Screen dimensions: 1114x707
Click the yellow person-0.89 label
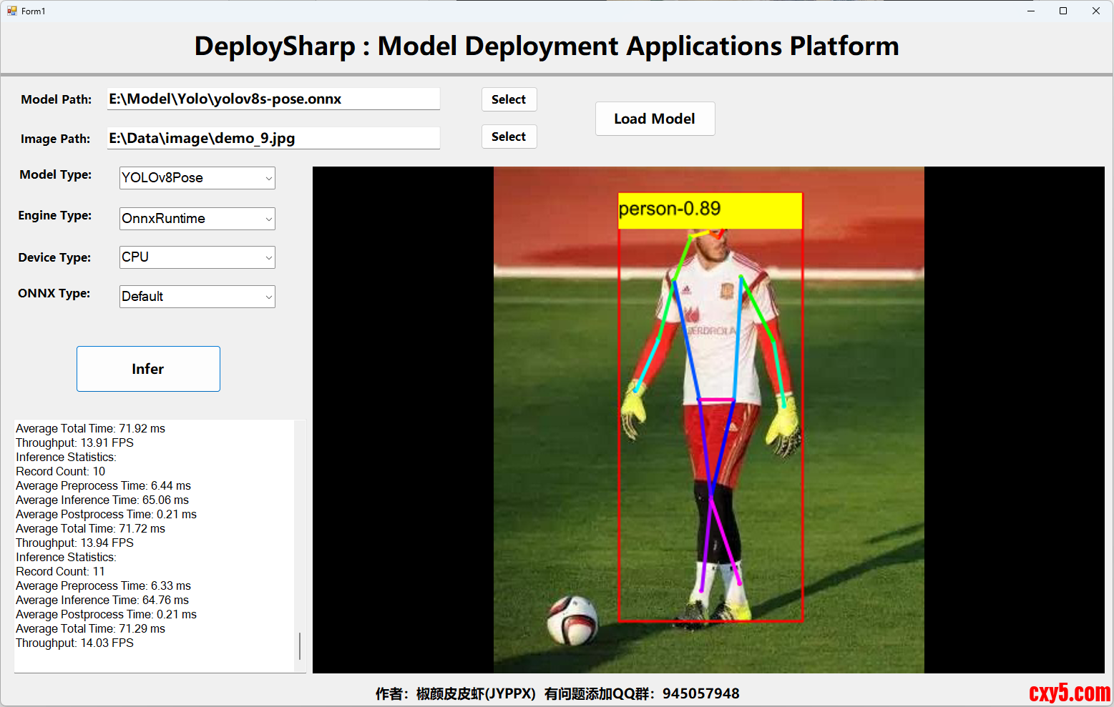pos(710,210)
